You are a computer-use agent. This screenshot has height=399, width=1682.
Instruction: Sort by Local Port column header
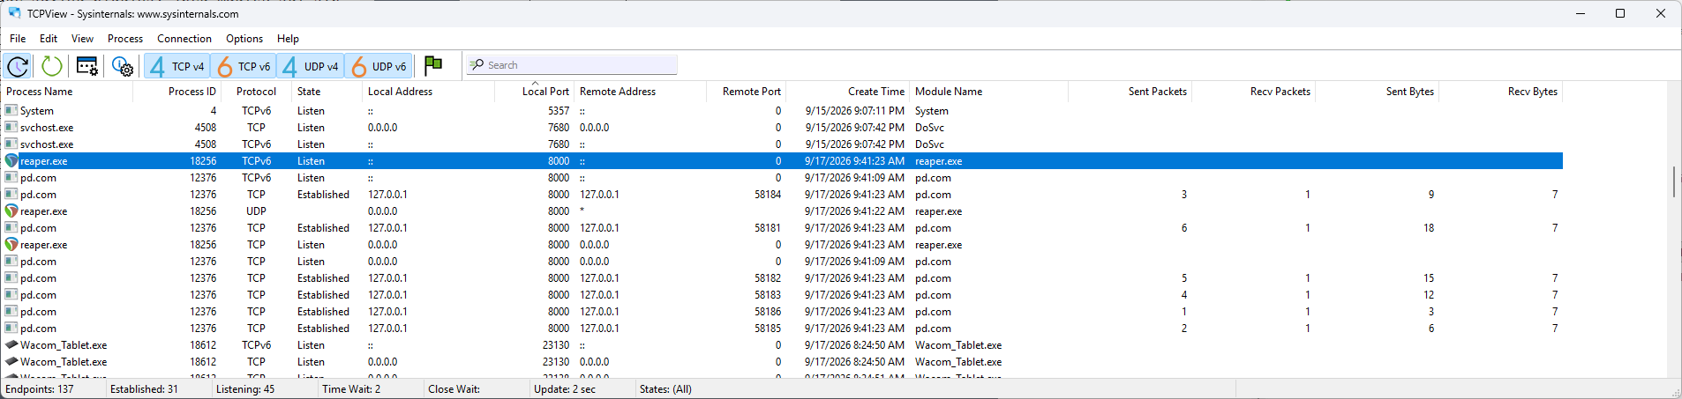[x=534, y=92]
